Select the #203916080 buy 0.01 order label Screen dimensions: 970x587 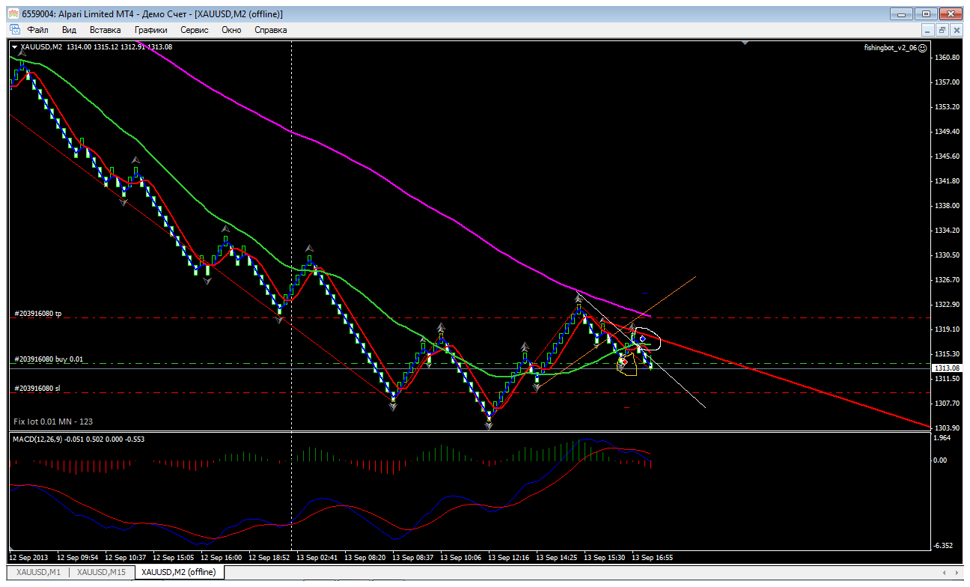click(49, 359)
